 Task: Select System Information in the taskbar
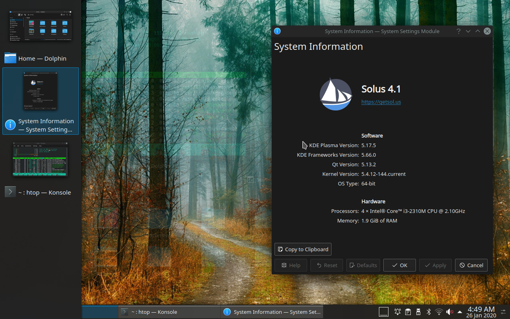272,312
